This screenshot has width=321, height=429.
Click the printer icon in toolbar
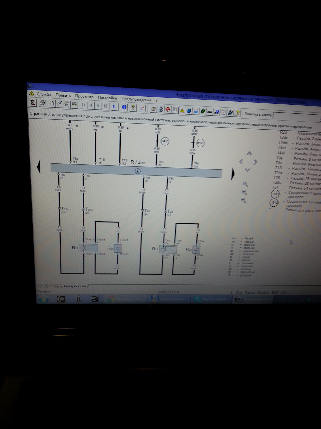tap(42, 103)
